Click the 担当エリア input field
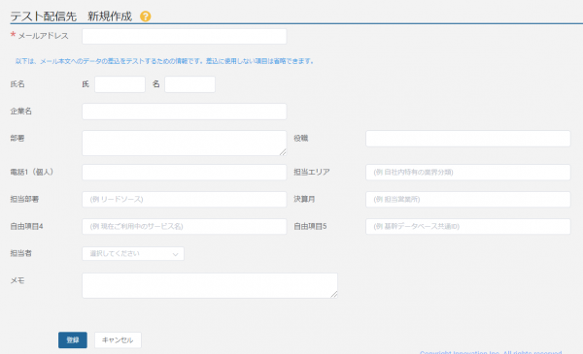The width and height of the screenshot is (583, 354). click(x=468, y=173)
